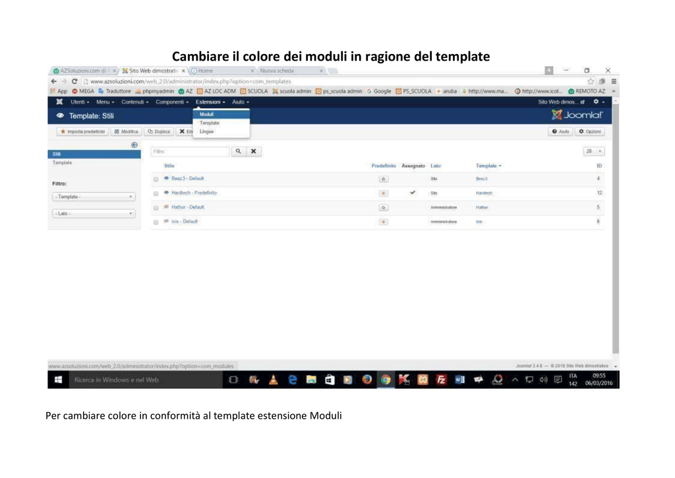Click the Opzioni button
The image size is (675, 478).
(590, 131)
